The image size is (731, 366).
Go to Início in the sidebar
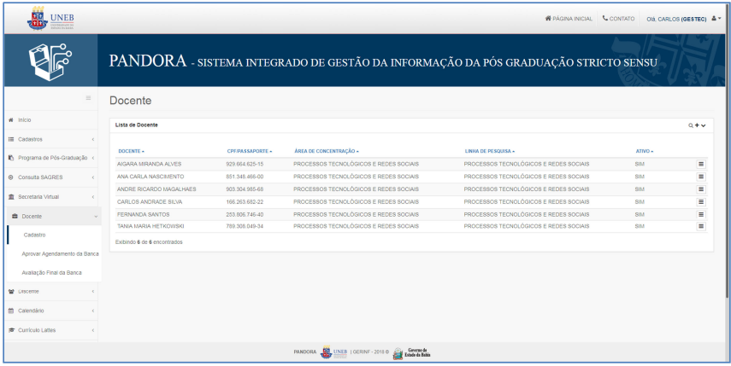click(x=24, y=120)
